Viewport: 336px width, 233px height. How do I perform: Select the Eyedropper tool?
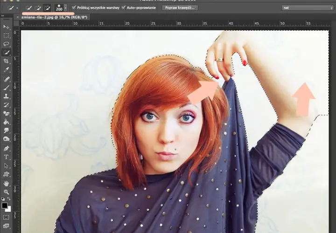click(6, 70)
